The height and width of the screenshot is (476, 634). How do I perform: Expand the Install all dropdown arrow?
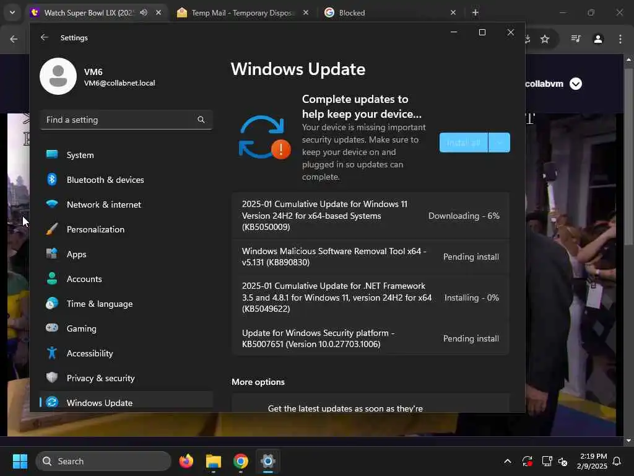coord(500,143)
